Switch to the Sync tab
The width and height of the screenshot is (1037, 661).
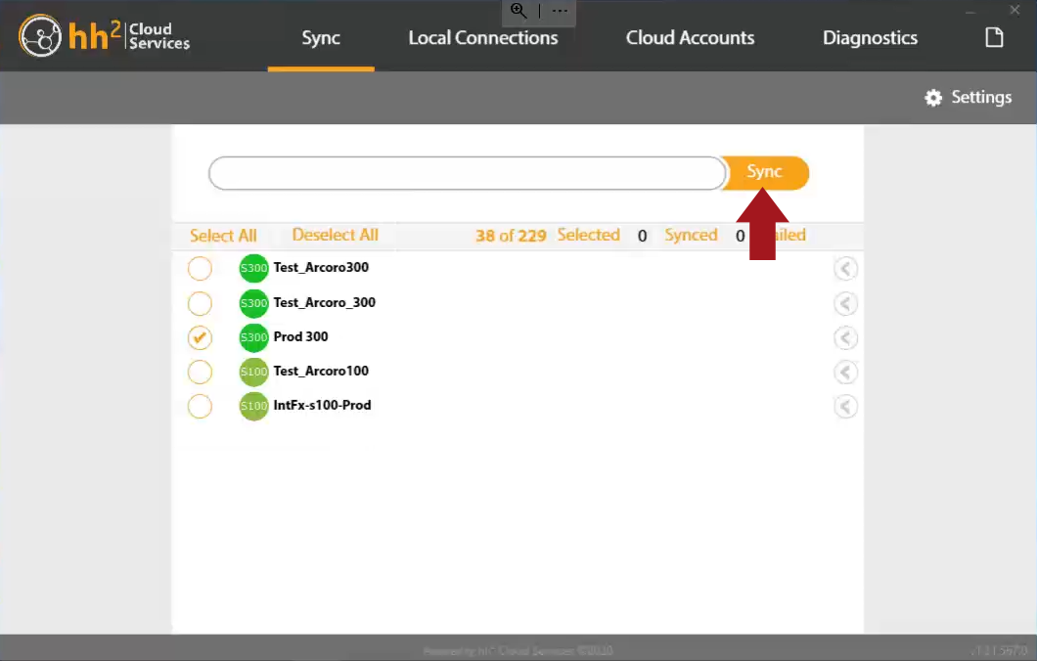(321, 38)
